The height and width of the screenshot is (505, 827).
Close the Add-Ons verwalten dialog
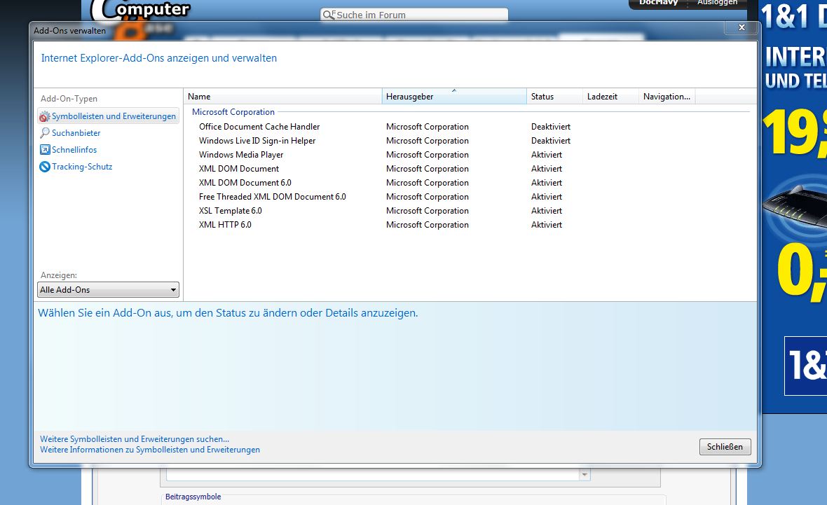pyautogui.click(x=741, y=27)
